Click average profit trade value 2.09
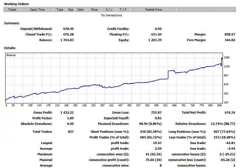240x168 pixels. (x=158, y=148)
